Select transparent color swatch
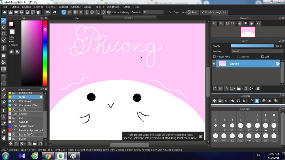 click(x=12, y=32)
